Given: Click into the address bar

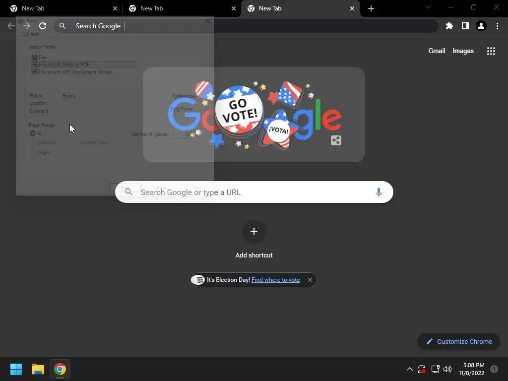Looking at the screenshot, I should (246, 26).
